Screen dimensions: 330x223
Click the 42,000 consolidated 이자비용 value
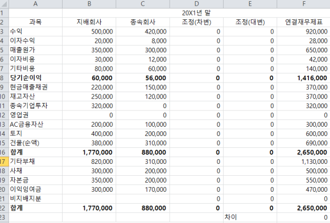coord(303,59)
